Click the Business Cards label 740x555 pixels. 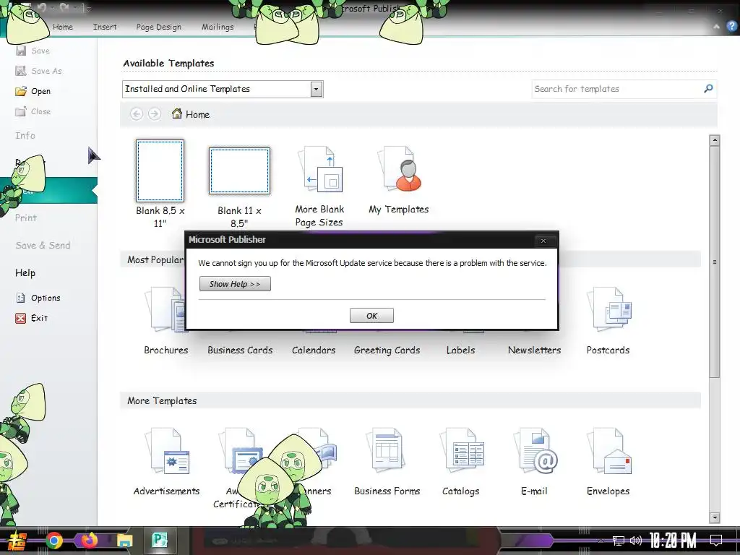240,350
